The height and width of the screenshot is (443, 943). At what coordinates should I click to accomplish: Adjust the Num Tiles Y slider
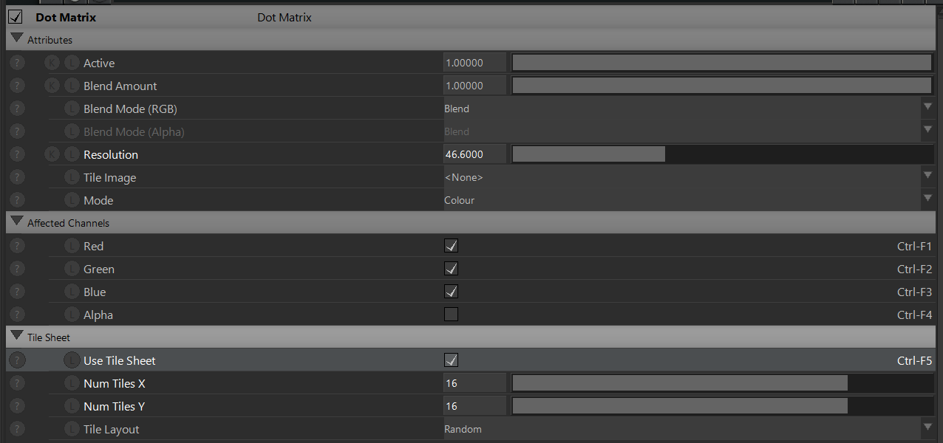pyautogui.click(x=722, y=406)
